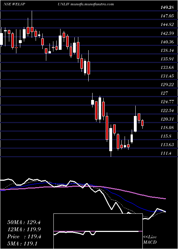
Task: Click the 12MA : 119.9 readout
Action: pos(24,229)
